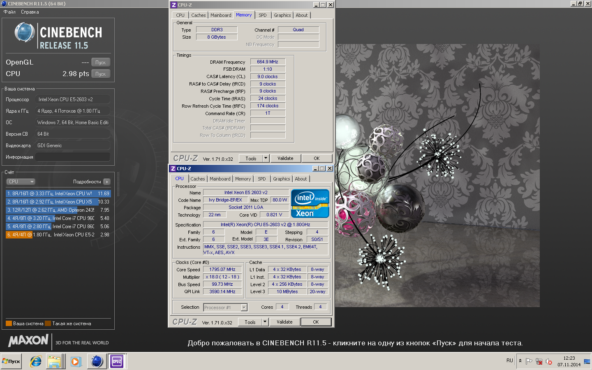Image resolution: width=592 pixels, height=370 pixels.
Task: Switch to the Cinebench taskbar icon
Action: pos(97,361)
